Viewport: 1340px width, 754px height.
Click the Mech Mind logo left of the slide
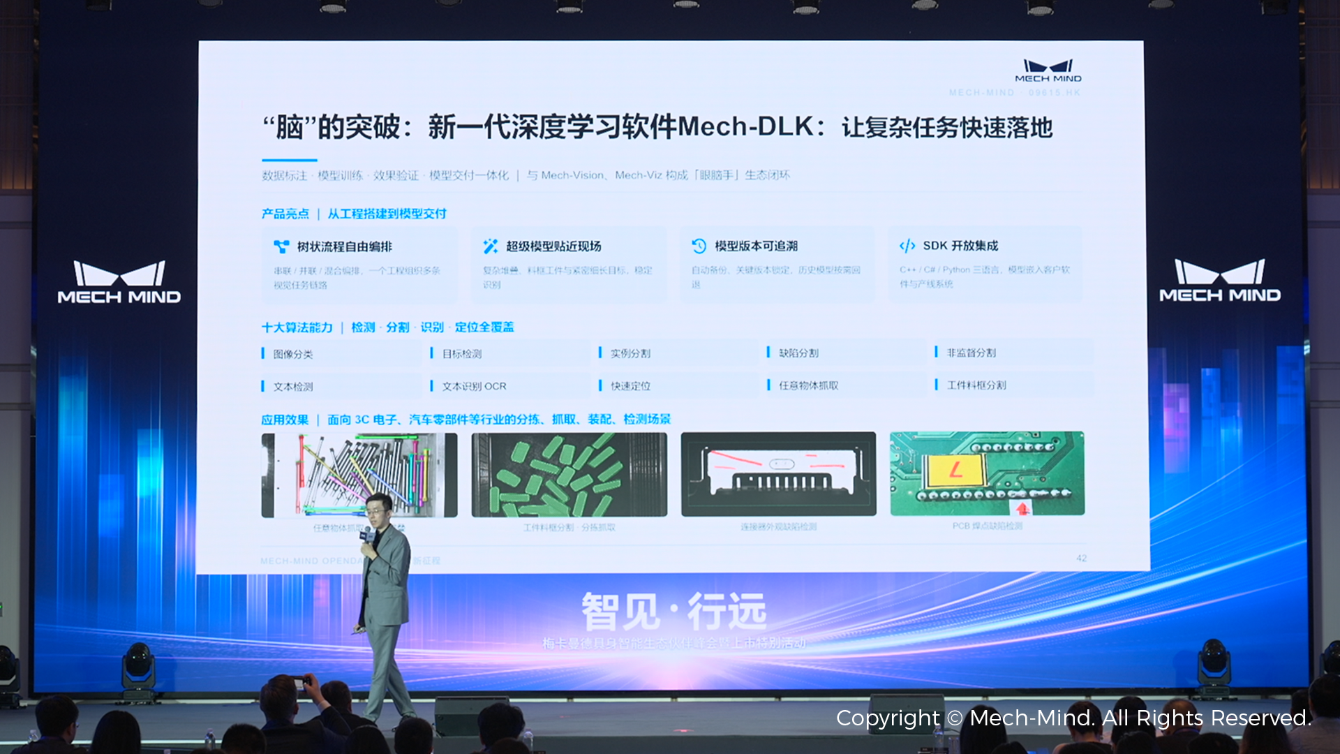[119, 282]
